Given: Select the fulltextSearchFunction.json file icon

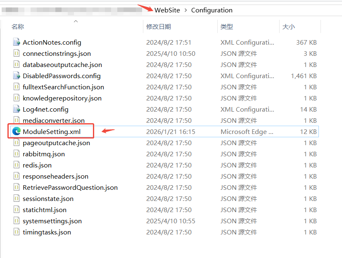Looking at the screenshot, I should [17, 87].
